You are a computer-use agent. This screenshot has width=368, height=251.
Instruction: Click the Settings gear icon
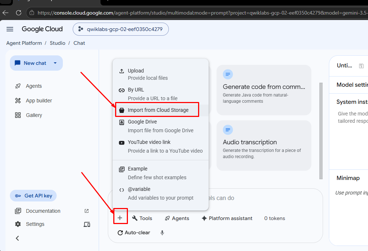(18, 224)
